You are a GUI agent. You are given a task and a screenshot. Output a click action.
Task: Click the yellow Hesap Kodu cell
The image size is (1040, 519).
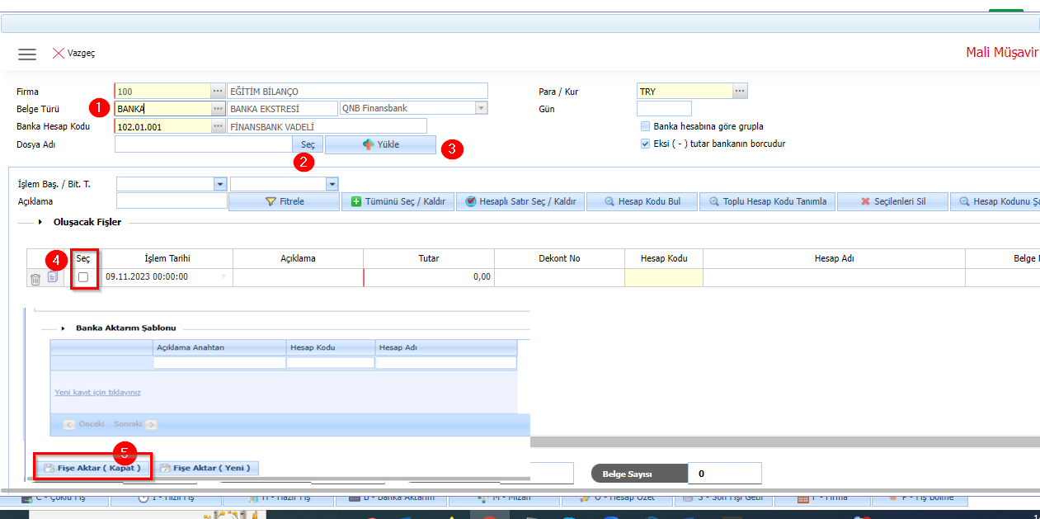point(664,277)
